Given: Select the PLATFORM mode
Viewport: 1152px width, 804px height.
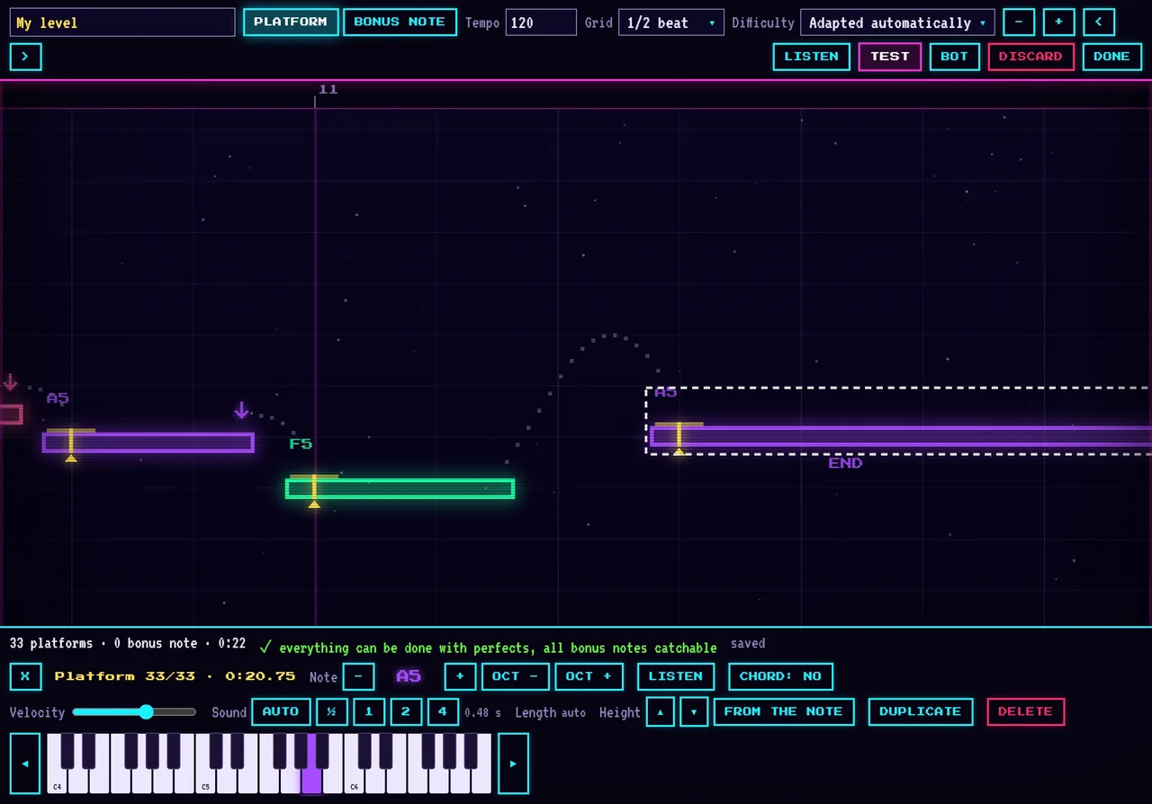Looking at the screenshot, I should tap(291, 22).
